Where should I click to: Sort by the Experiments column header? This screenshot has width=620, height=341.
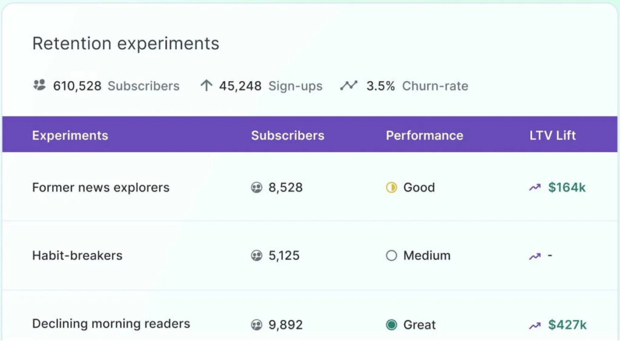(x=70, y=135)
